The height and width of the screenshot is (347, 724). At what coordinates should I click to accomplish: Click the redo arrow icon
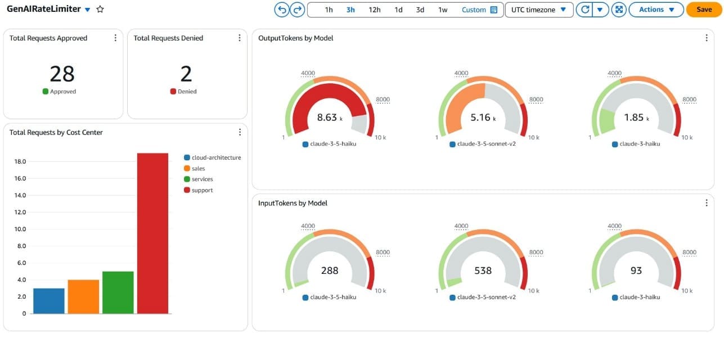(x=296, y=9)
